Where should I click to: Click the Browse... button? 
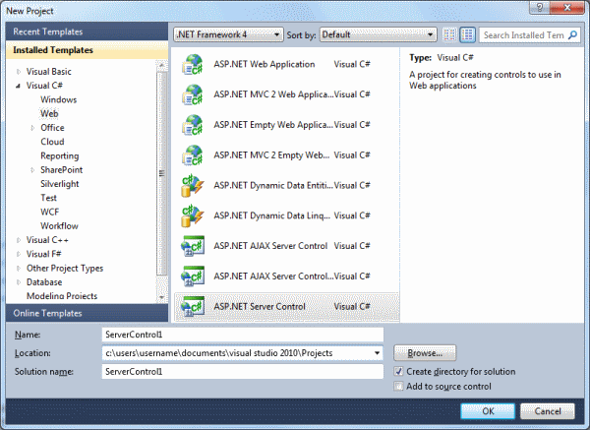tap(425, 353)
